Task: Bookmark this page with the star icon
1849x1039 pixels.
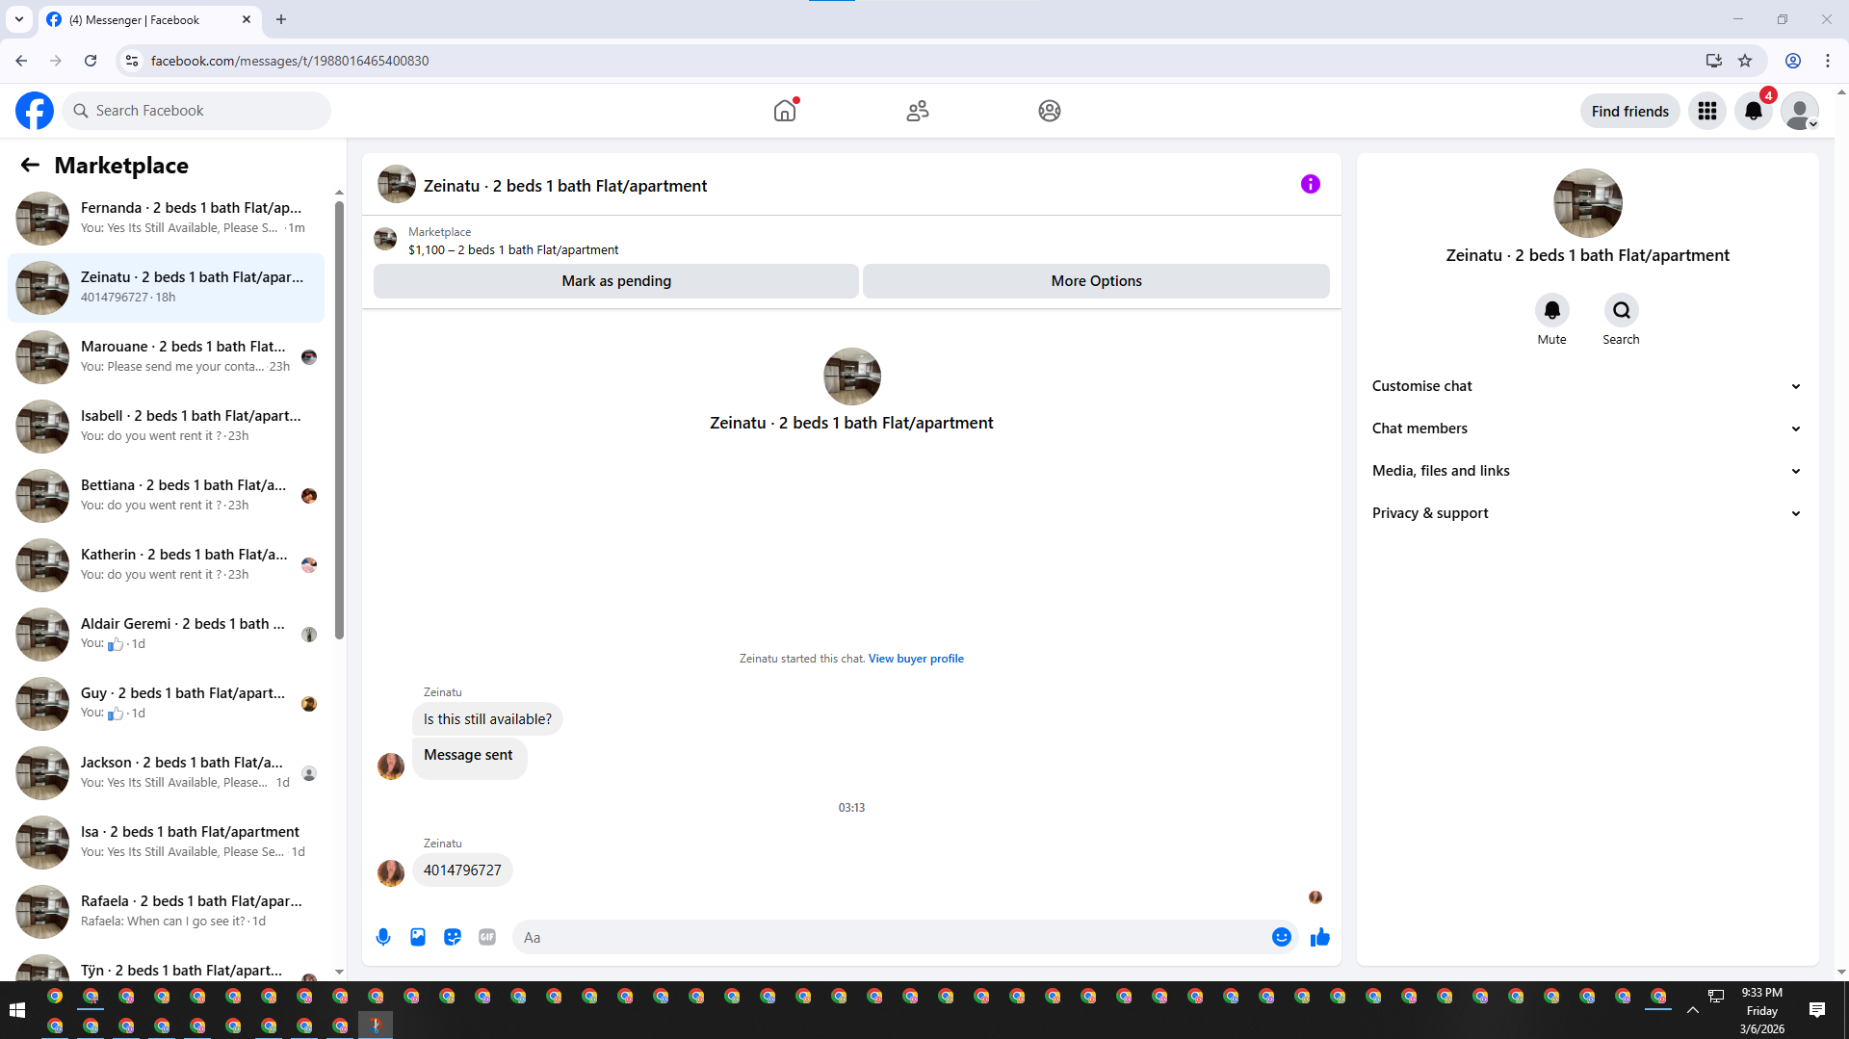Action: tap(1745, 61)
